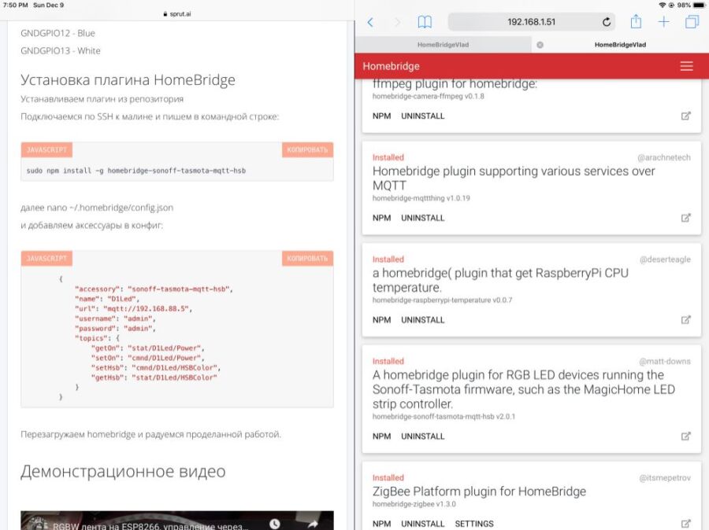Tap the 192.168.1.51 address bar
This screenshot has height=530, width=709.
(531, 22)
